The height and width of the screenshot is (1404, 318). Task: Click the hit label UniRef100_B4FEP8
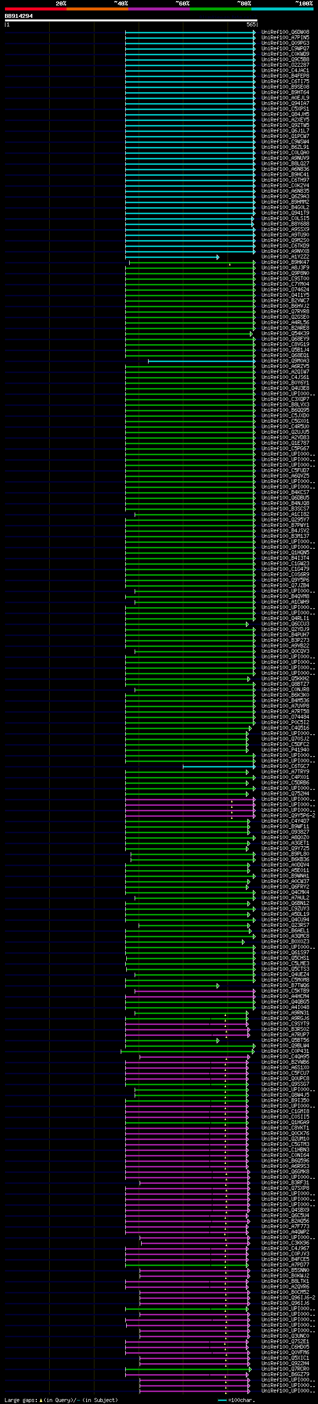tap(285, 76)
